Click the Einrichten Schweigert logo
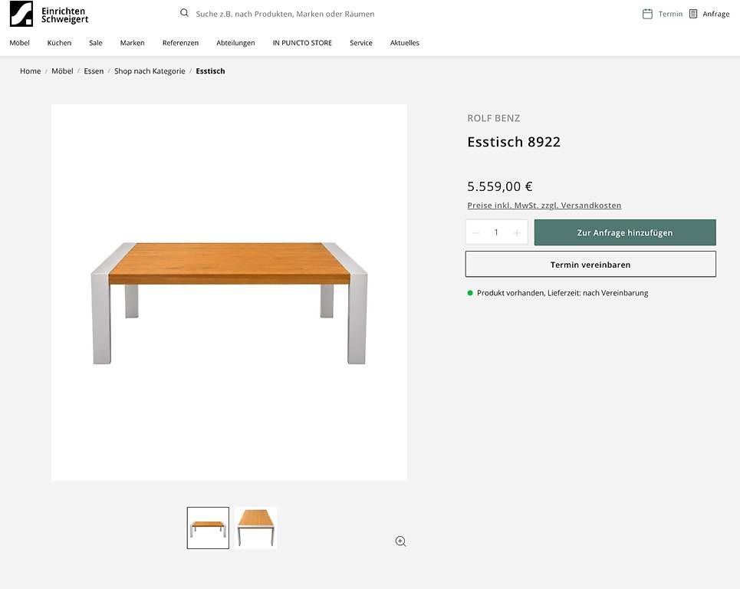 49,14
